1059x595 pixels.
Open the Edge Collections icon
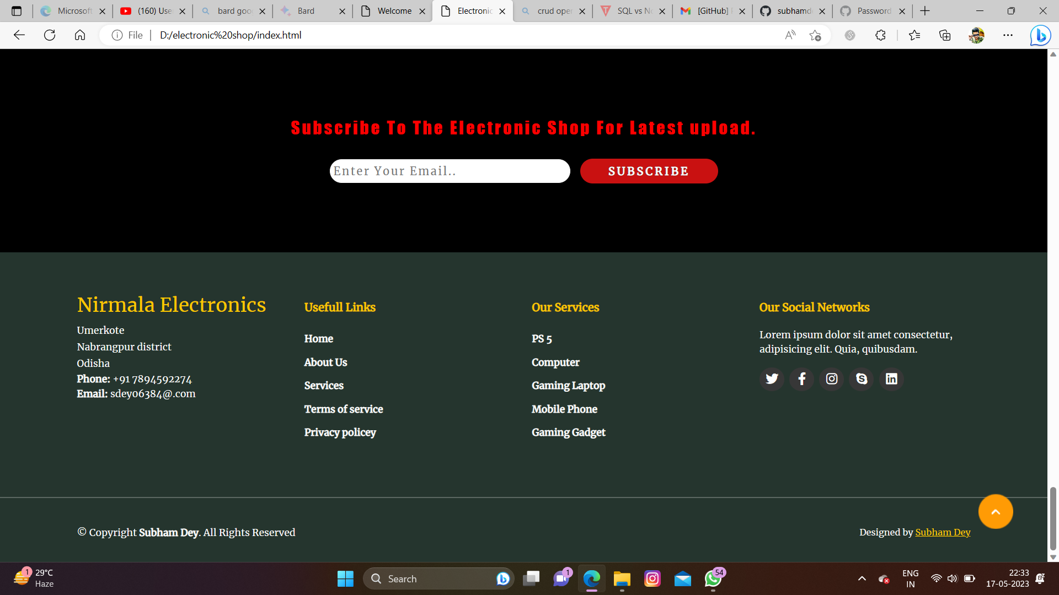click(945, 35)
